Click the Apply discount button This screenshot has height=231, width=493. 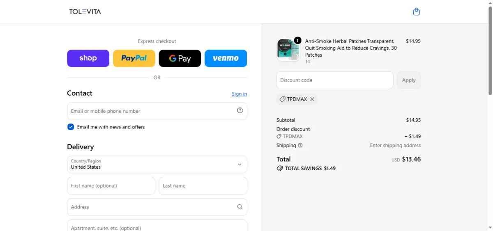click(x=409, y=80)
